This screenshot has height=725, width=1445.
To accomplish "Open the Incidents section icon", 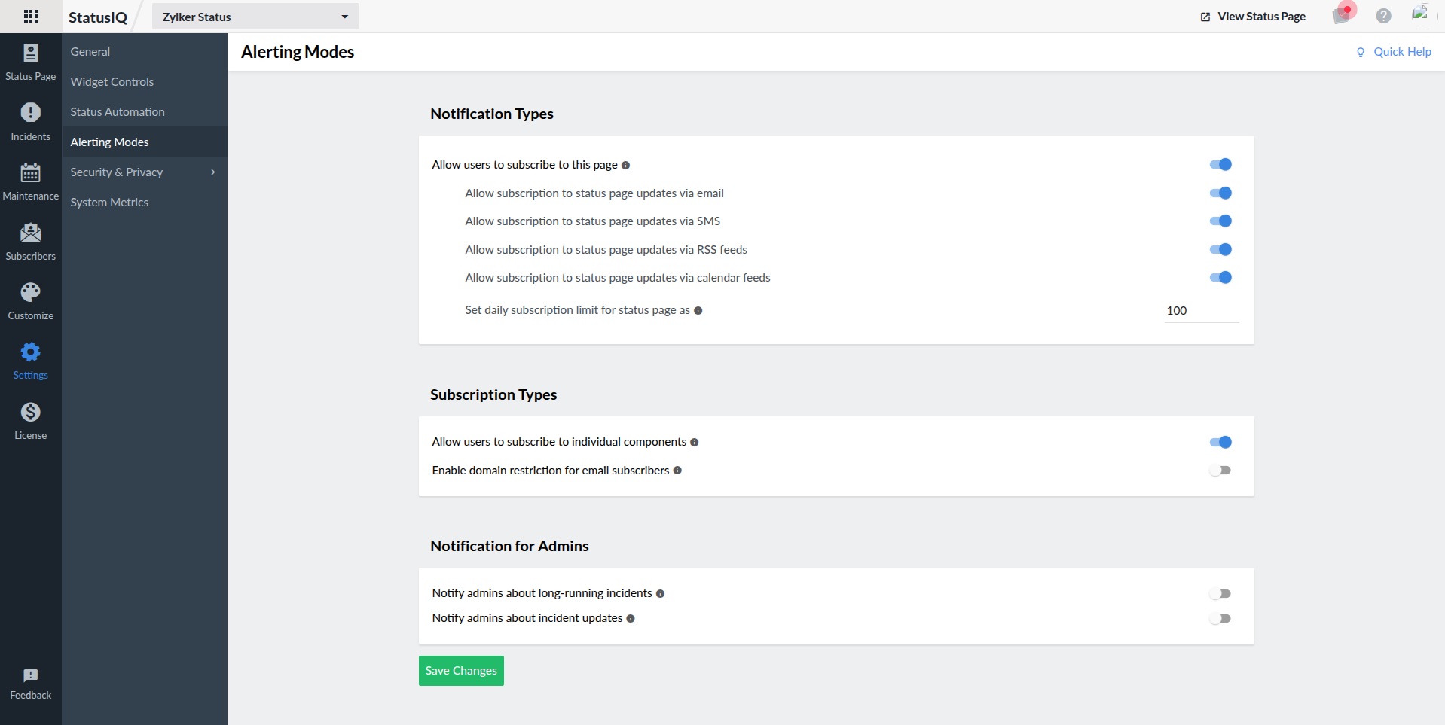I will click(x=30, y=113).
